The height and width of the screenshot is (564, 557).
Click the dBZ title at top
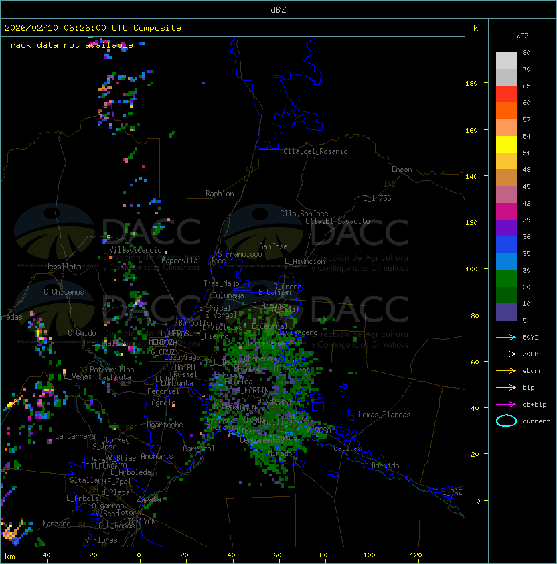click(x=278, y=10)
